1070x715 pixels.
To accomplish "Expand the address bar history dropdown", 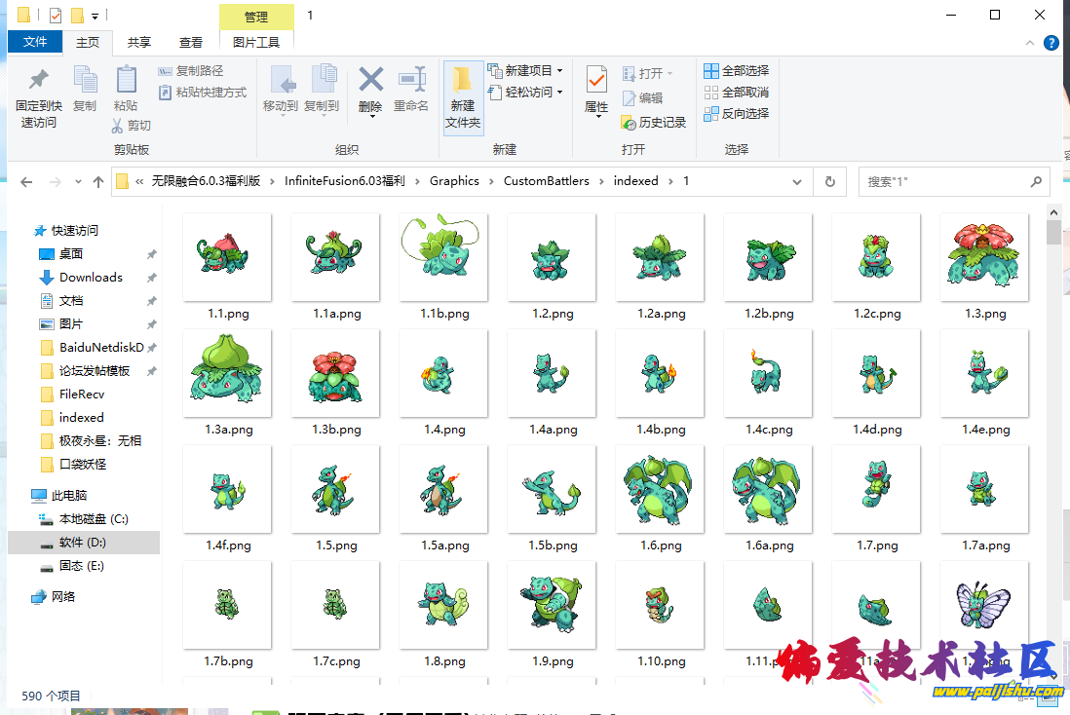I will pos(796,181).
